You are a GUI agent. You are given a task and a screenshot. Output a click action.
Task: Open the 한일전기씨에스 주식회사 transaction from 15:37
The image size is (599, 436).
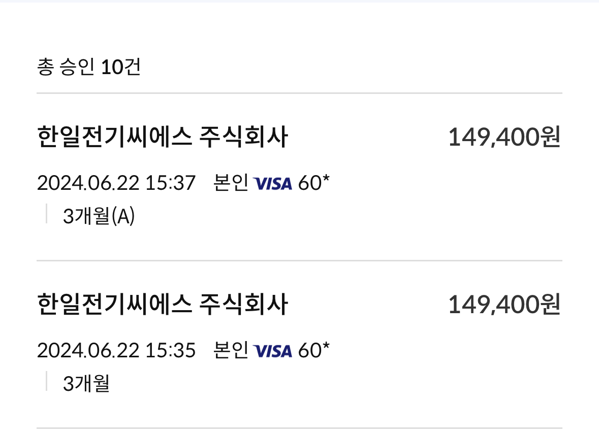tap(163, 137)
